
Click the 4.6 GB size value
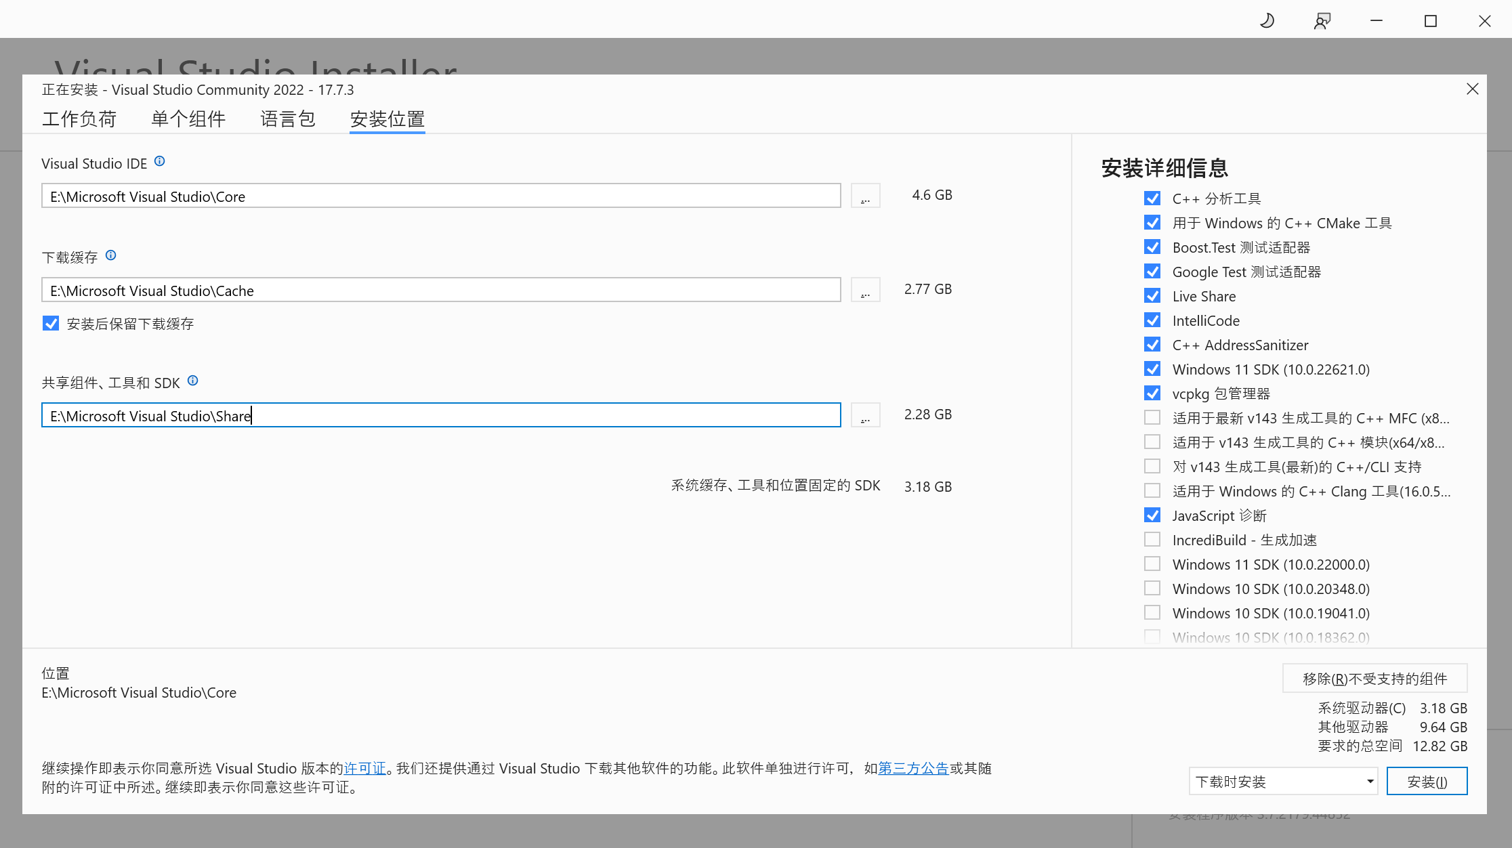pyautogui.click(x=932, y=195)
